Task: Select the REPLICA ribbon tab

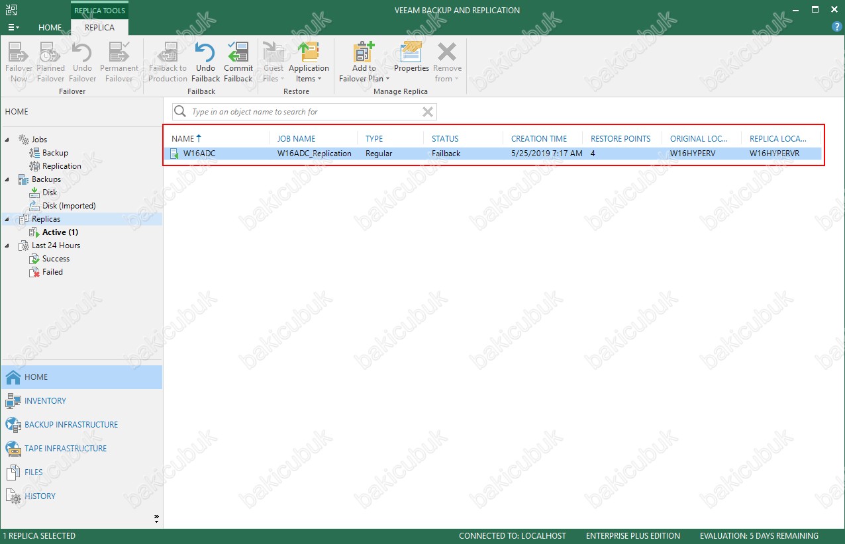Action: (99, 28)
